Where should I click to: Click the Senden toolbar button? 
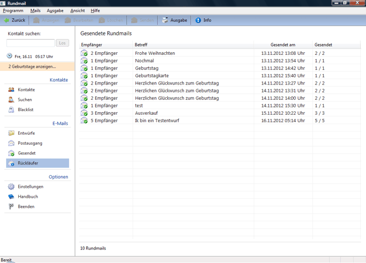[x=142, y=20]
